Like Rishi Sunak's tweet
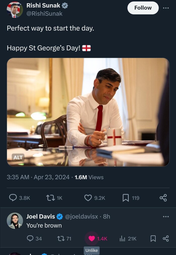 pyautogui.click(x=88, y=198)
